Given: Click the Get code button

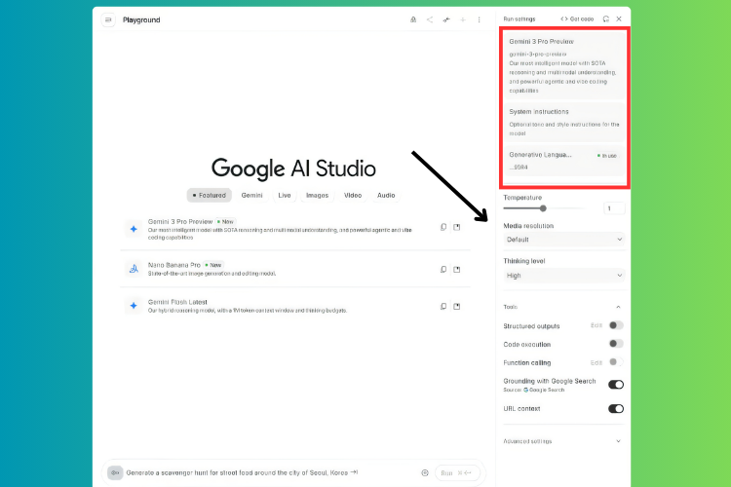Looking at the screenshot, I should (577, 19).
